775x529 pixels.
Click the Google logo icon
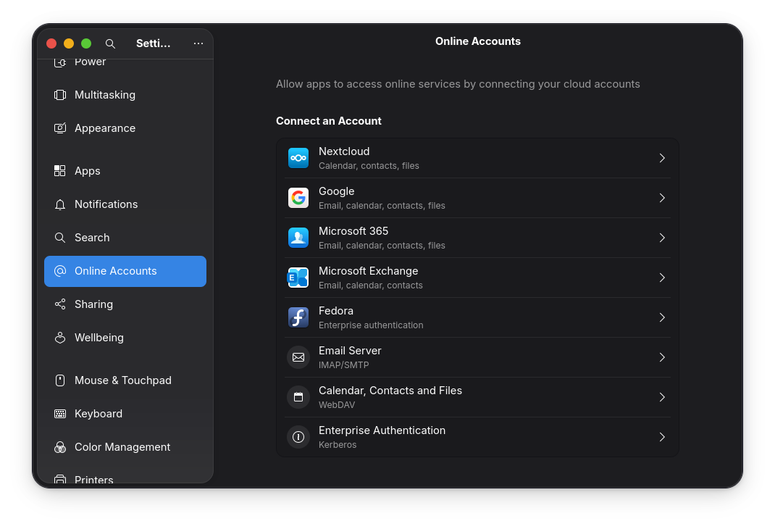pos(298,197)
